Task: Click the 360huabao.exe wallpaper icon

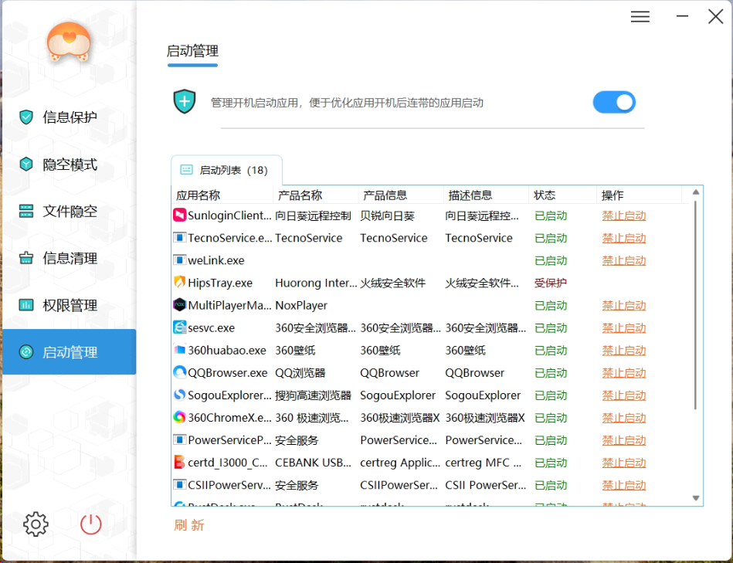Action: click(x=179, y=350)
